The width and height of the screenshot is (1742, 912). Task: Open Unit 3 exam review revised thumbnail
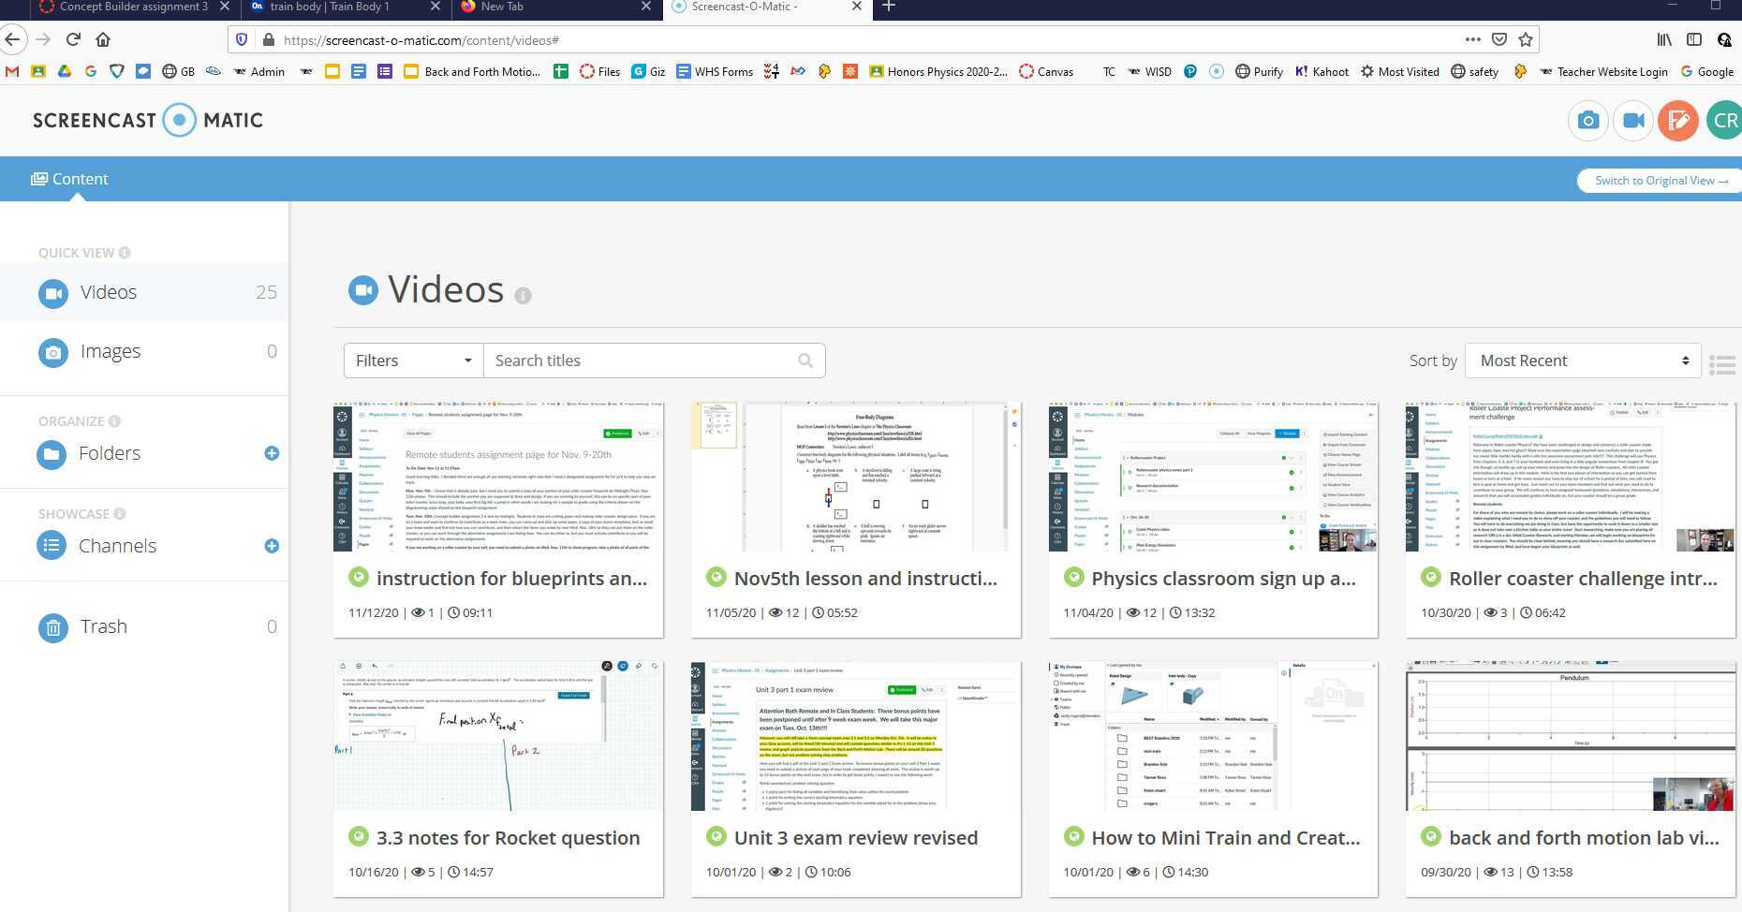[855, 736]
